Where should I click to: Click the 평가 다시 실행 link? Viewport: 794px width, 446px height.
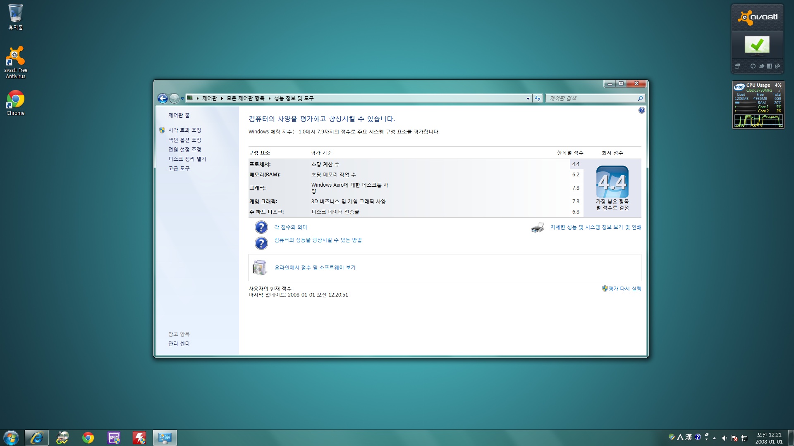[x=624, y=289]
